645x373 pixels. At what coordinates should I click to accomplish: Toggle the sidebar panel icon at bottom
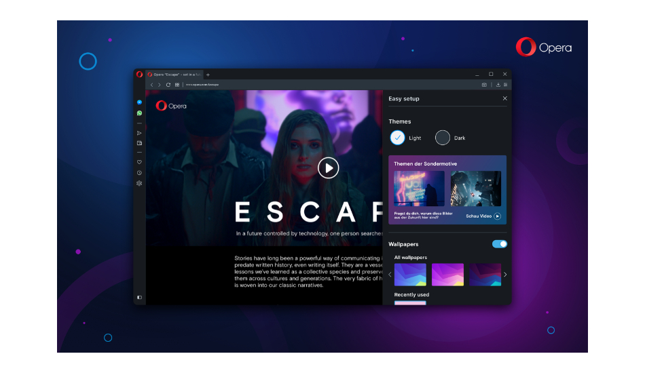139,298
